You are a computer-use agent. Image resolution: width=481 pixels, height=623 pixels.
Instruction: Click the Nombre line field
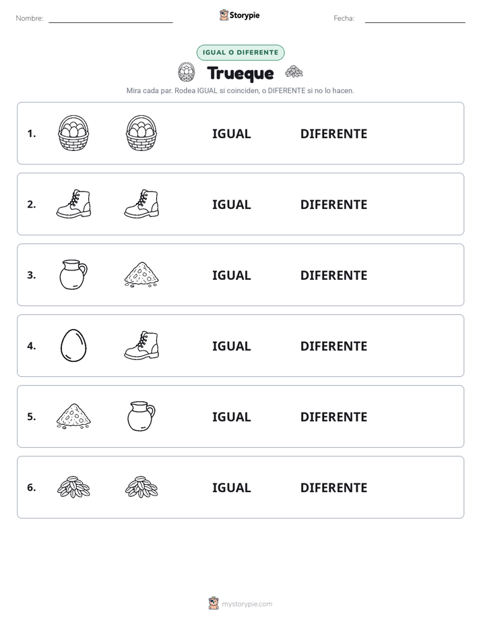pos(110,19)
